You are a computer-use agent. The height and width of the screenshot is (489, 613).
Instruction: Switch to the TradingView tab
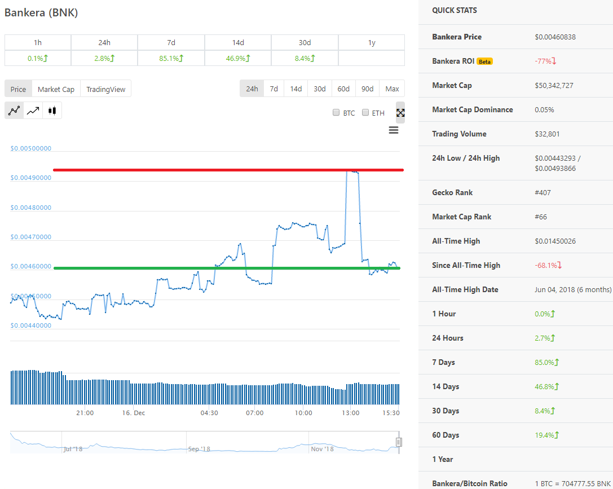105,89
